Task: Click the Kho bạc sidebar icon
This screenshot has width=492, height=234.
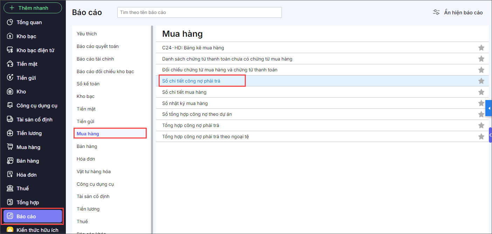Action: pos(10,36)
